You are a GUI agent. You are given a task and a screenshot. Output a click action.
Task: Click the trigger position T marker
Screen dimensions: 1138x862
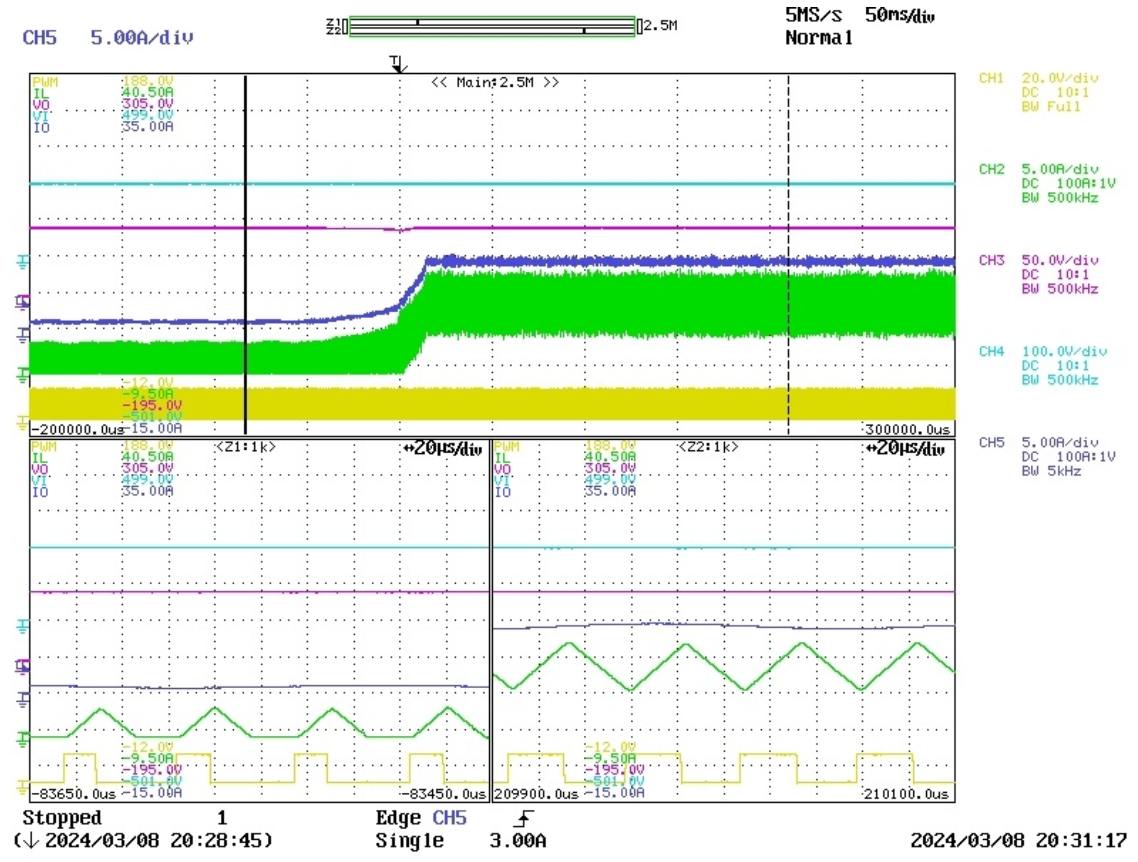(398, 64)
